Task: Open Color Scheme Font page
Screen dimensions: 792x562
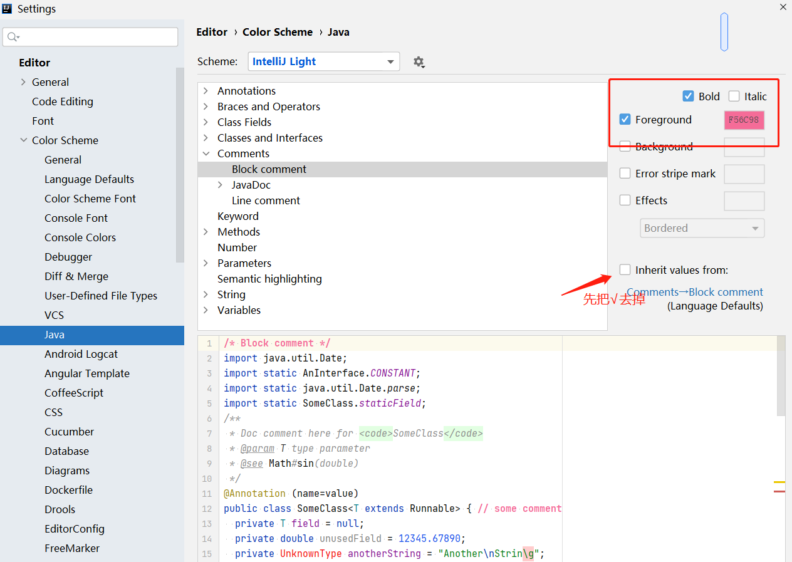Action: tap(90, 199)
